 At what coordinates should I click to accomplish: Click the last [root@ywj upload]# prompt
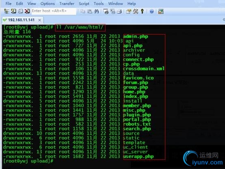point(28,161)
